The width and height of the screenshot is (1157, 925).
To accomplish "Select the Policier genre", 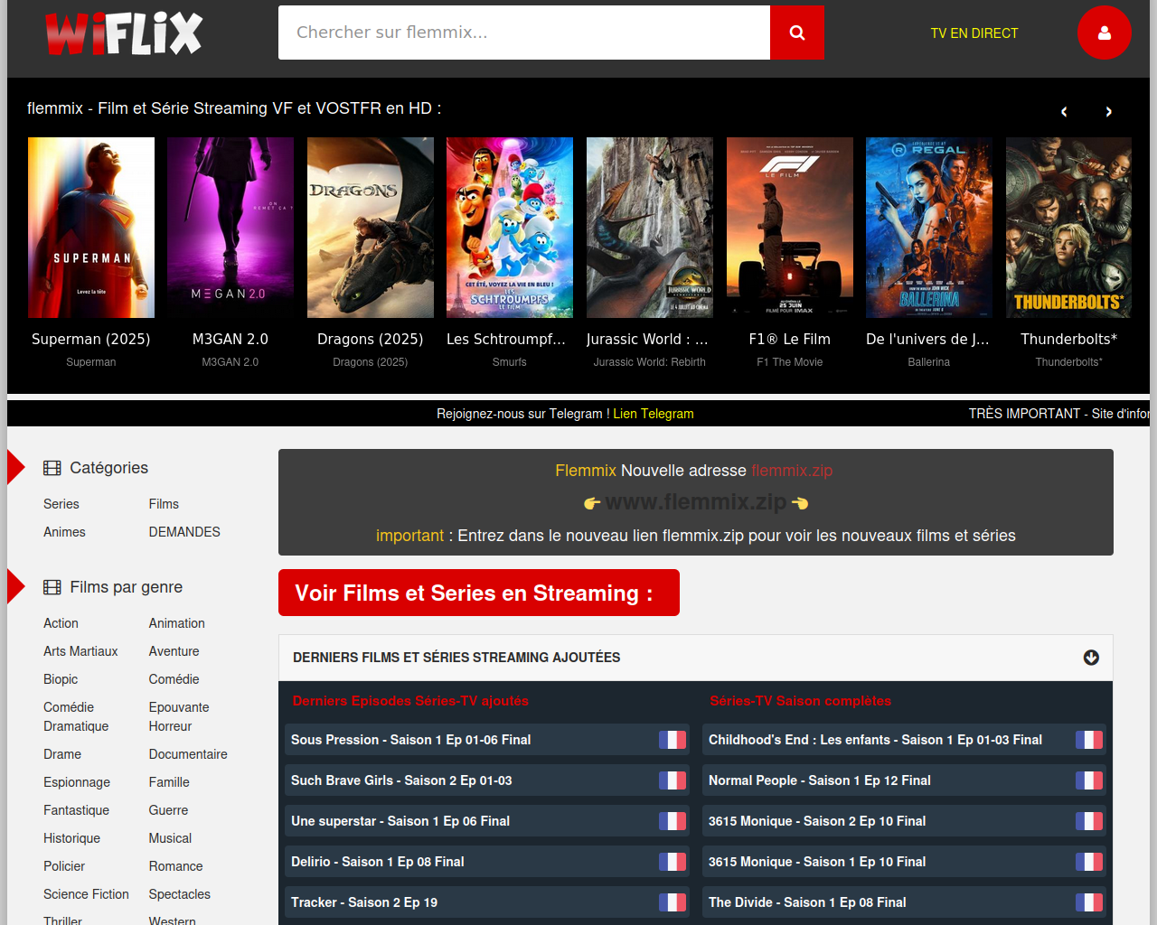I will (64, 866).
